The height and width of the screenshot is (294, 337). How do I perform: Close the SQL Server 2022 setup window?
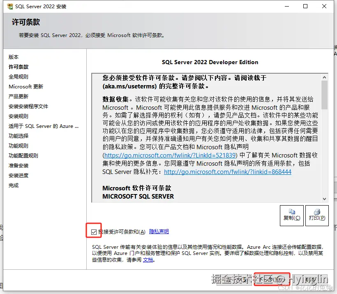[x=324, y=6]
